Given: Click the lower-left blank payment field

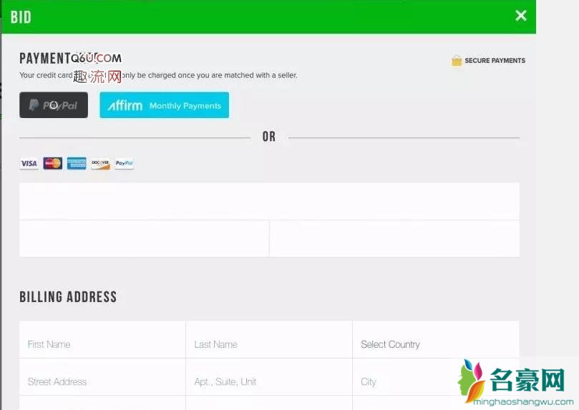Looking at the screenshot, I should pyautogui.click(x=144, y=238).
